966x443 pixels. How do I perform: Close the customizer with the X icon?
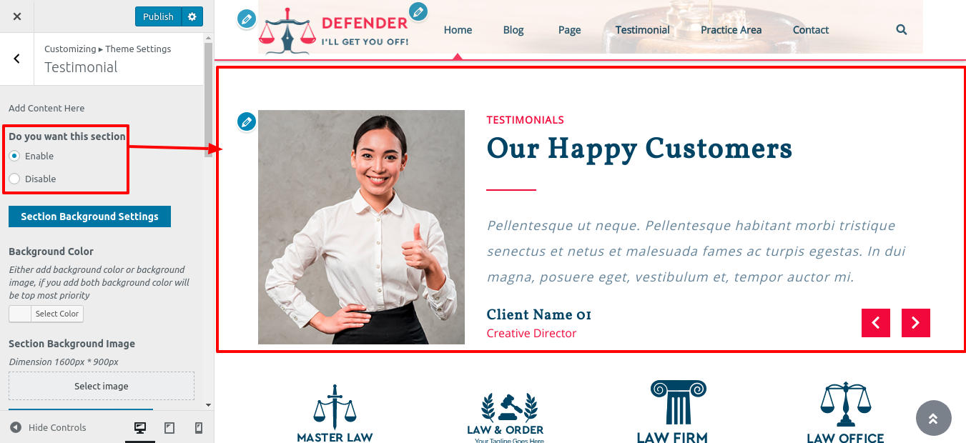17,16
